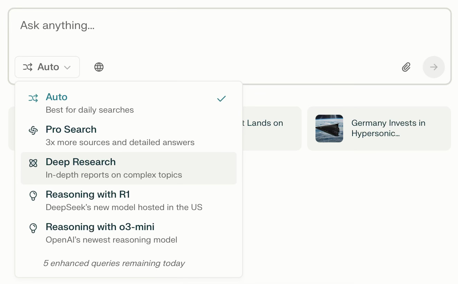The image size is (458, 284).
Task: Click the R1 reasoning lightbulb icon
Action: pyautogui.click(x=33, y=196)
